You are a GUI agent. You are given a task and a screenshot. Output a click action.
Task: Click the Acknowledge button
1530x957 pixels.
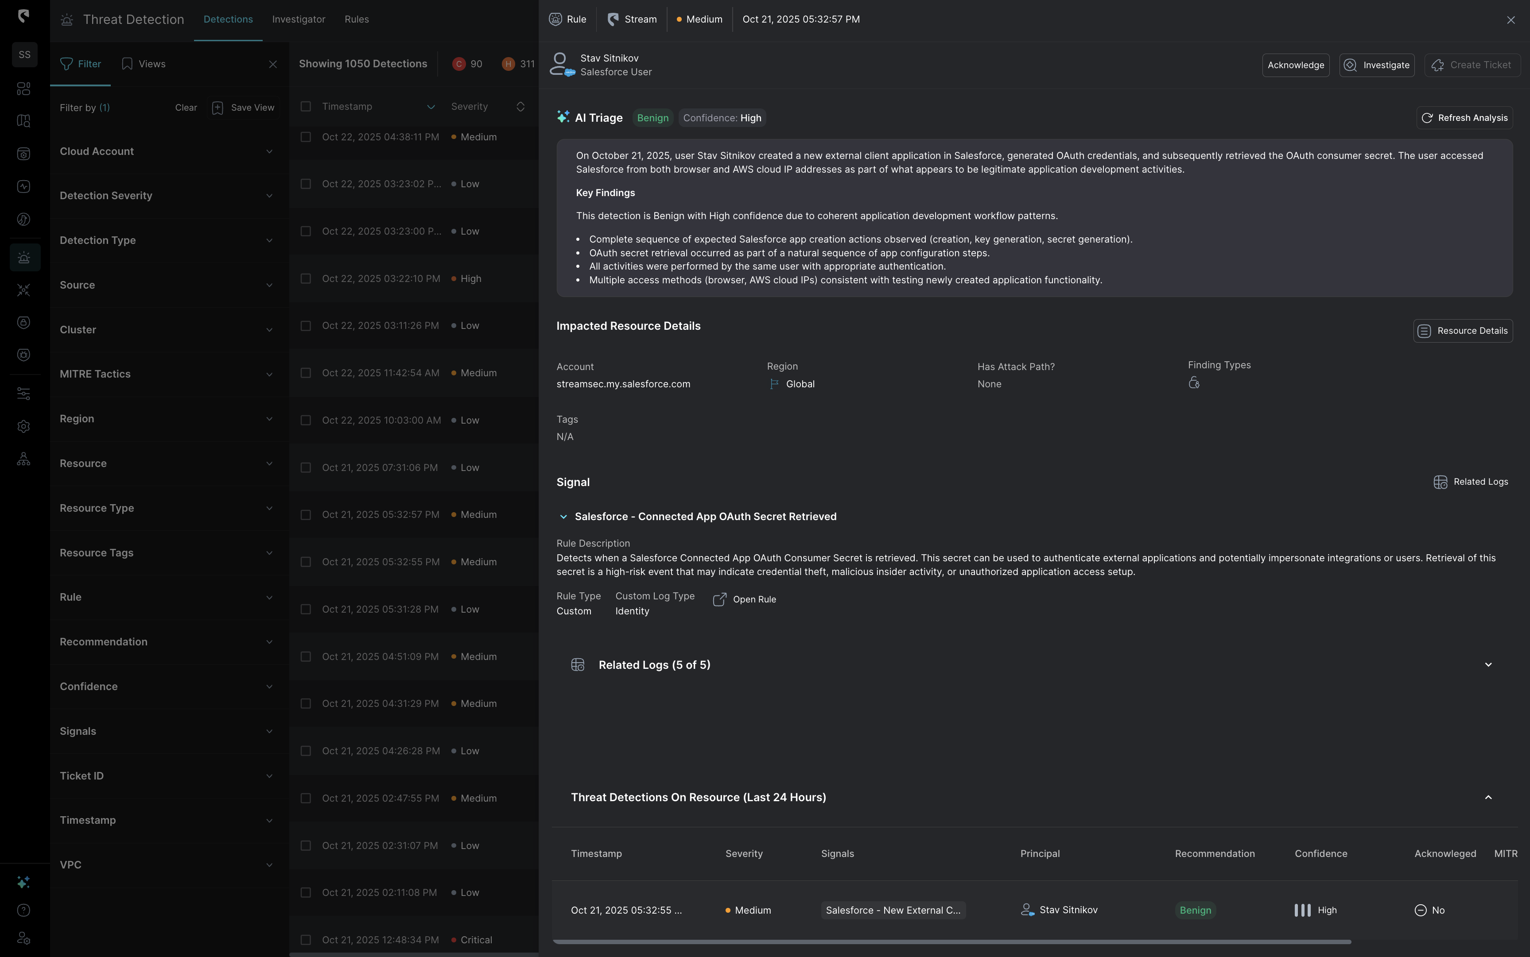(x=1295, y=65)
